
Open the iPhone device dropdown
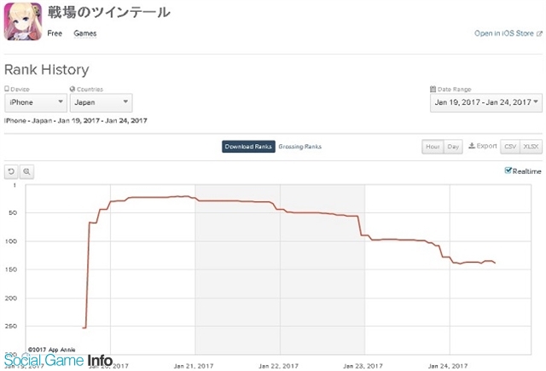(36, 102)
